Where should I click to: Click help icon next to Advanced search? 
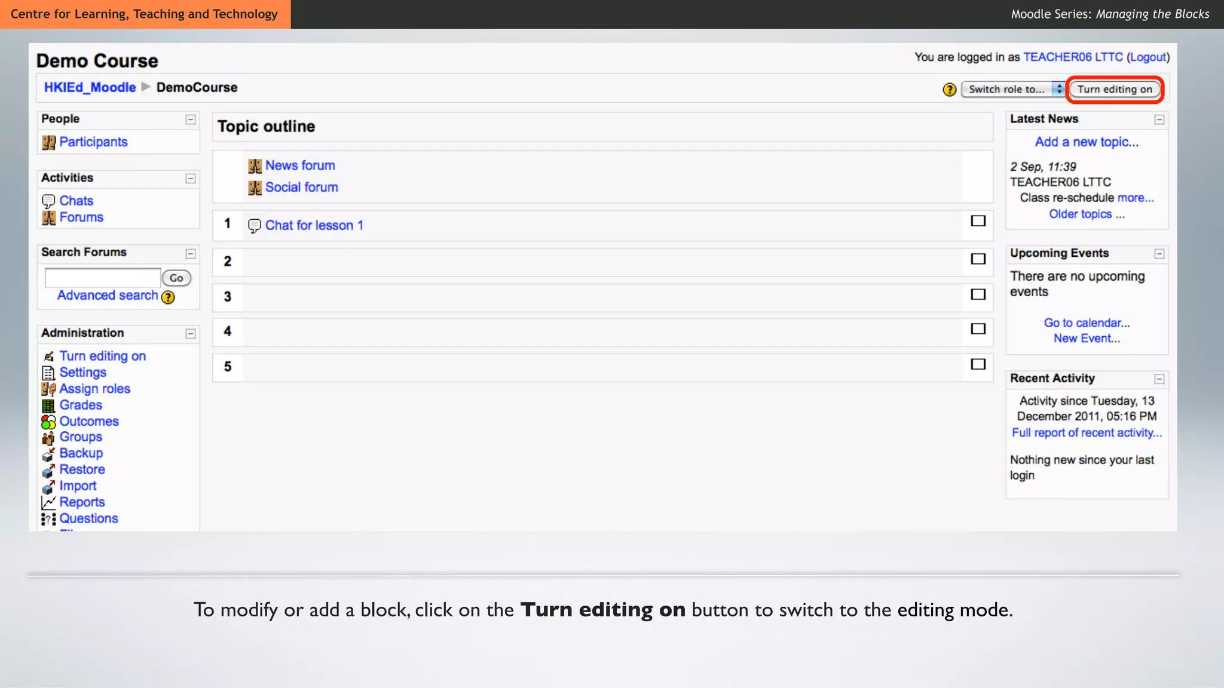coord(169,297)
